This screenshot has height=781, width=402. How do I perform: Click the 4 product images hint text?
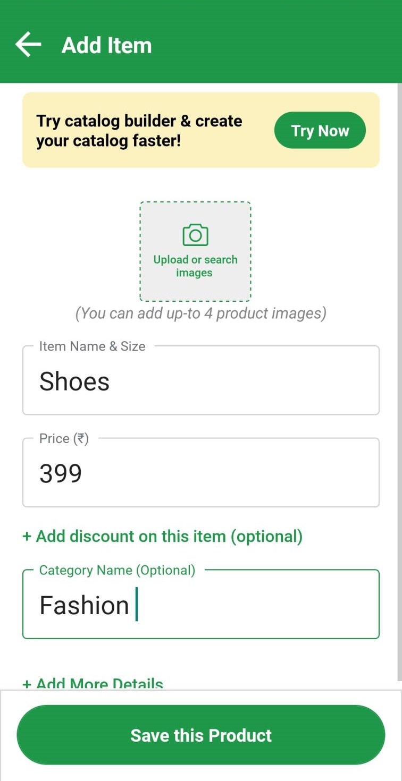(x=200, y=313)
